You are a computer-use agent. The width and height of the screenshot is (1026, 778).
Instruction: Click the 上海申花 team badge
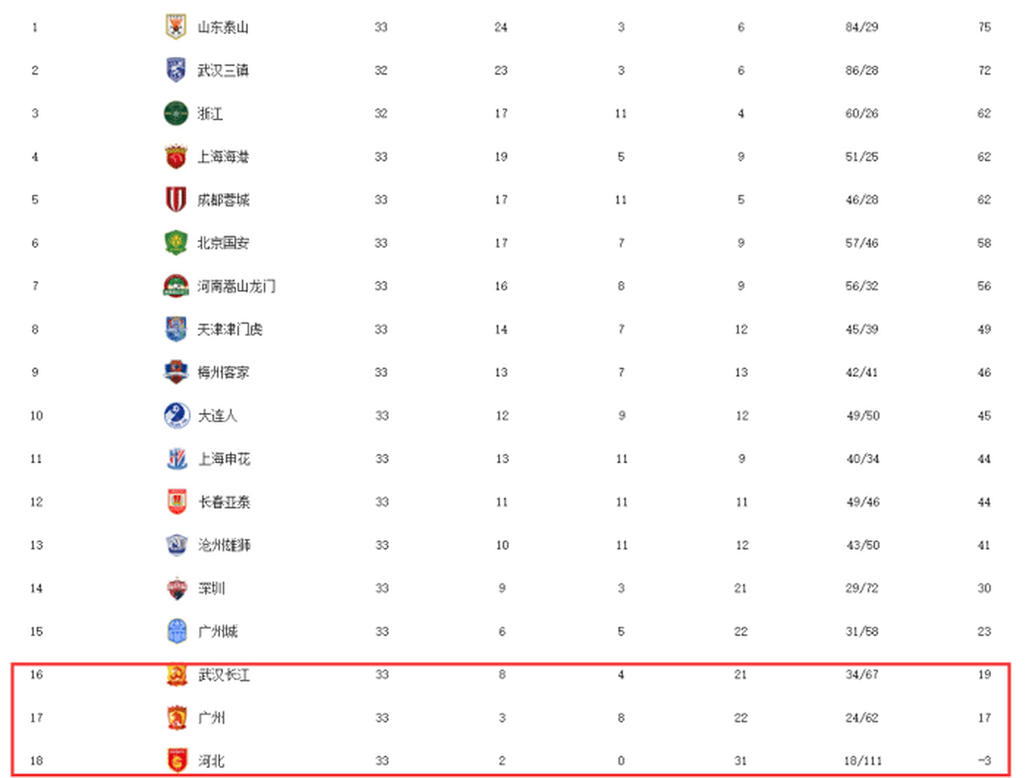[x=177, y=458]
